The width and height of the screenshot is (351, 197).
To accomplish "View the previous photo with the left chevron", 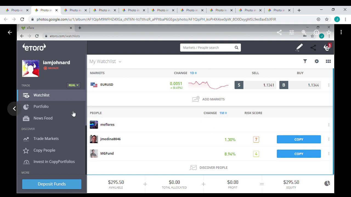I will 14,109.
